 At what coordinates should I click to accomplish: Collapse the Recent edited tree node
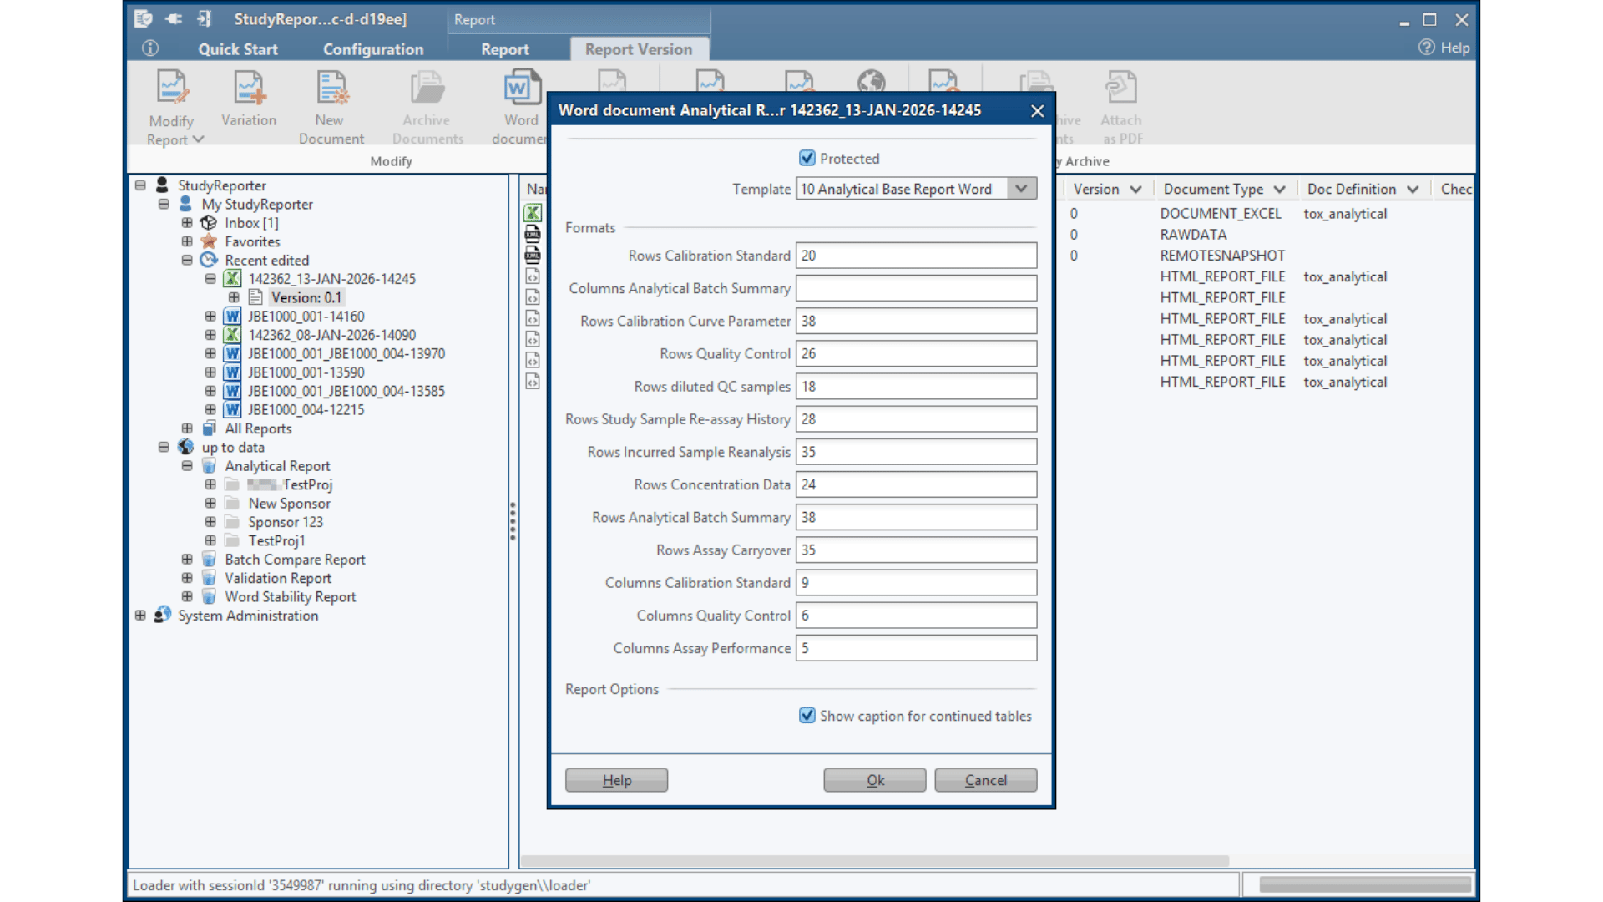[187, 261]
